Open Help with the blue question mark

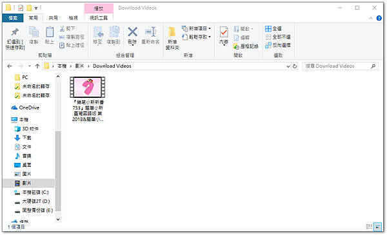tap(379, 18)
